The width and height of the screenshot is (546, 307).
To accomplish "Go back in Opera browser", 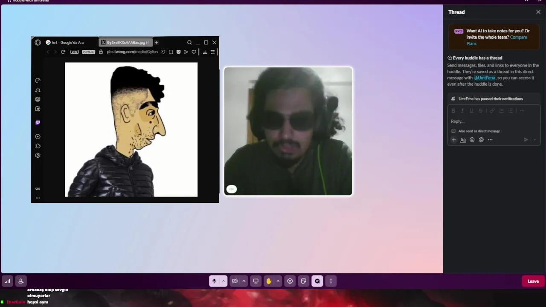I will pyautogui.click(x=48, y=52).
